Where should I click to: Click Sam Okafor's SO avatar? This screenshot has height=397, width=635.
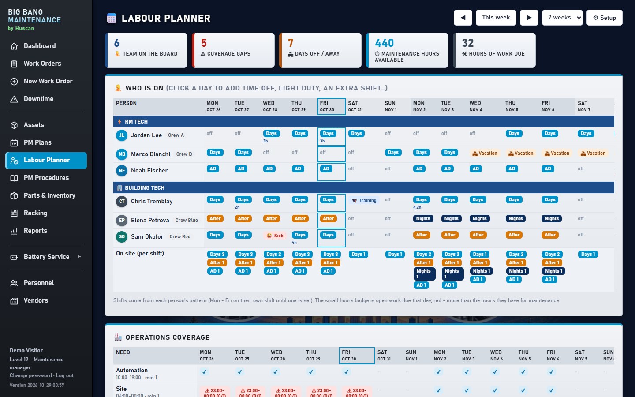[x=122, y=237]
